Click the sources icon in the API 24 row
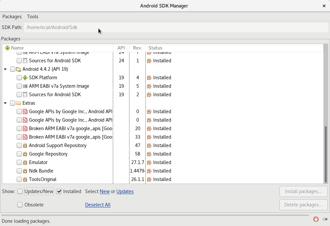This screenshot has width=330, height=226. pos(25,61)
